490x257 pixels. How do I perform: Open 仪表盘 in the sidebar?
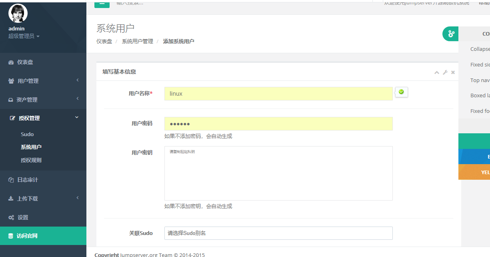point(43,62)
